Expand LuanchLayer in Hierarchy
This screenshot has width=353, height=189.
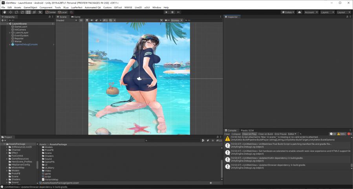(x=10, y=32)
